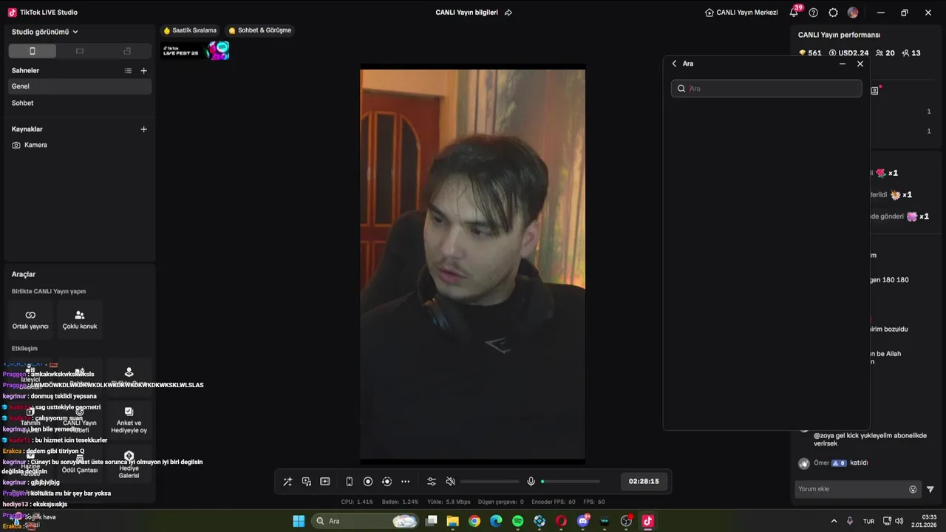Open Google Chrome from the taskbar
This screenshot has height=532, width=946.
(474, 521)
